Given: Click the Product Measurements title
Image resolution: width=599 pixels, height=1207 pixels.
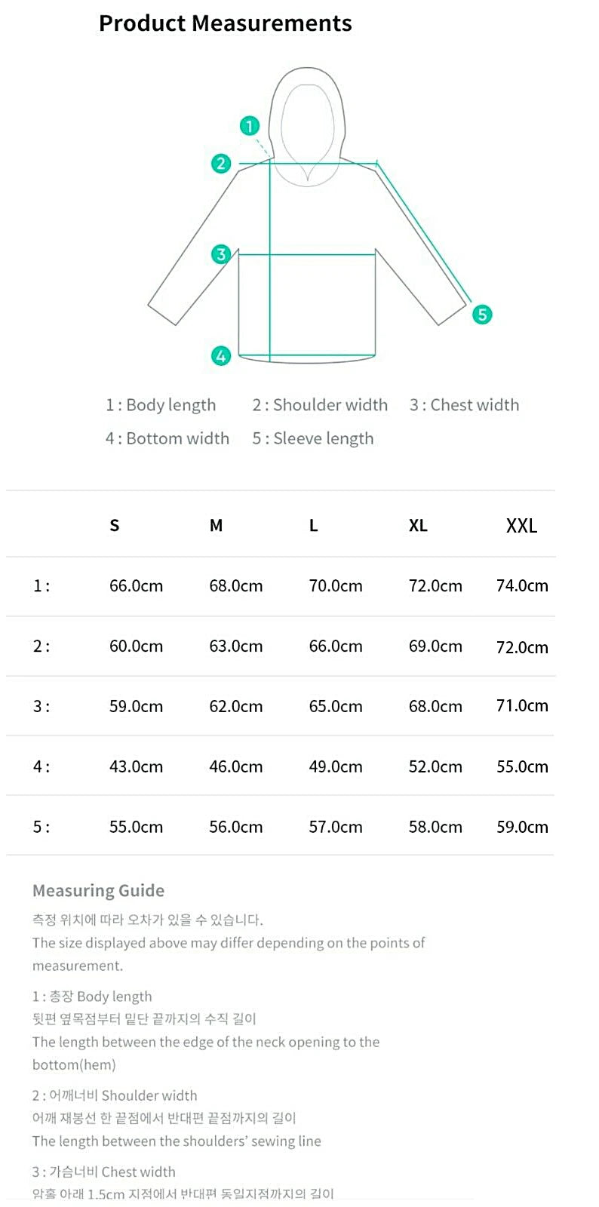Looking at the screenshot, I should (225, 23).
